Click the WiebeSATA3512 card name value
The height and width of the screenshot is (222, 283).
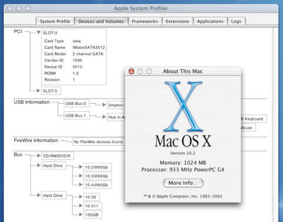(x=88, y=47)
